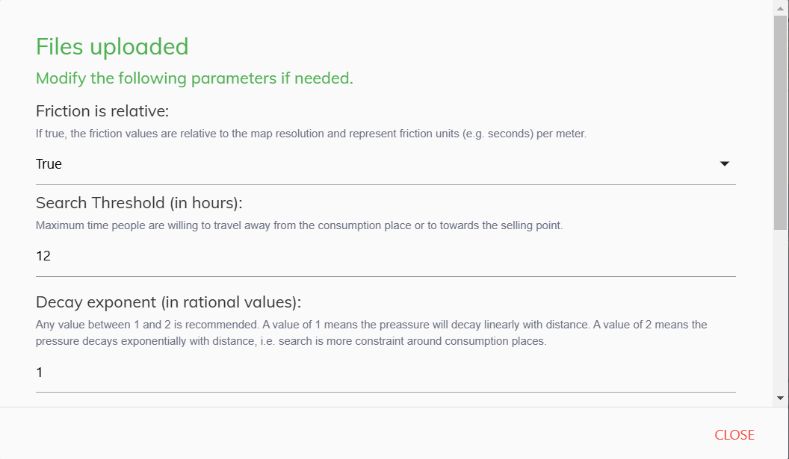Click the Search Threshold input showing 12
Viewport: 789px width, 459px height.
tap(385, 256)
